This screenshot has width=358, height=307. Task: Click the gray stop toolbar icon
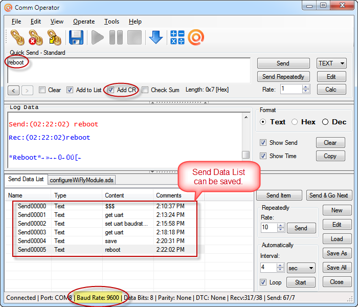coord(135,37)
